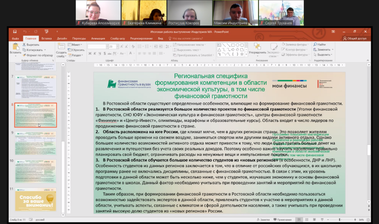Click the spell check icon in the status bar
Screen dimensions: 379x224
(x=31, y=220)
